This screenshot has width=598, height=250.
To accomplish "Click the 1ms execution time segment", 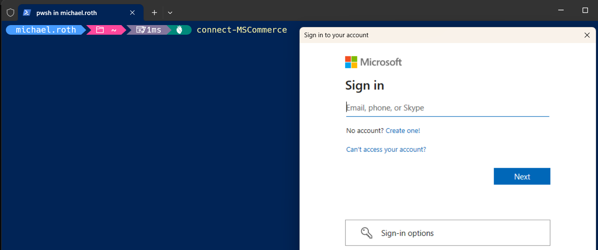I will (x=149, y=30).
